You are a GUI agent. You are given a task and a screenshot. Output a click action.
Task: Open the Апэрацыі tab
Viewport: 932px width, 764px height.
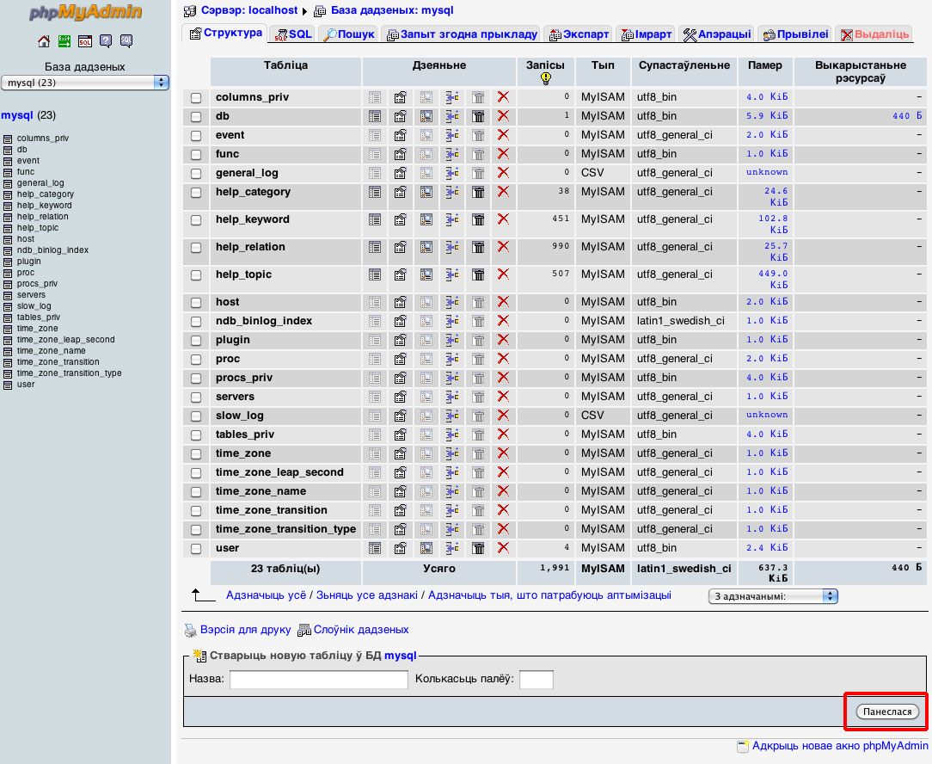(x=717, y=34)
